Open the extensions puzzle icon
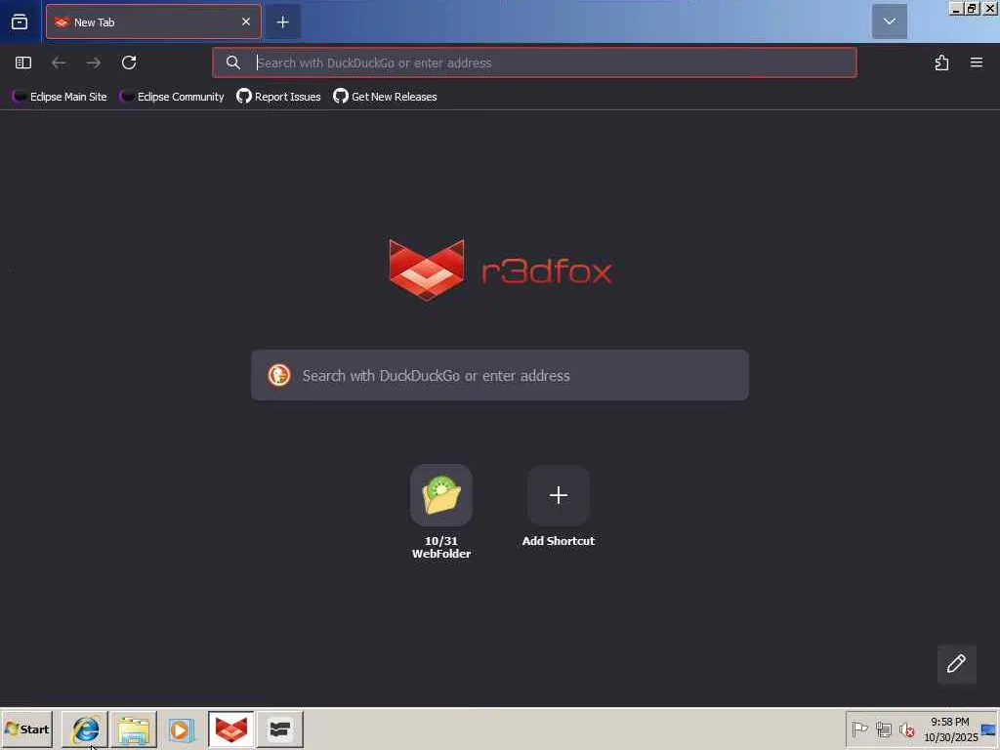Viewport: 1000px width, 750px height. [941, 62]
